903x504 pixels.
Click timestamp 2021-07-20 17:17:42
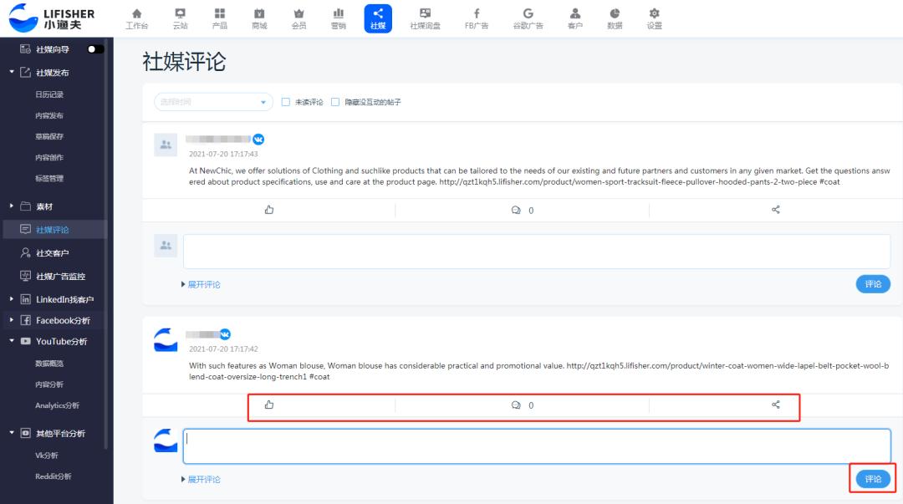(223, 349)
